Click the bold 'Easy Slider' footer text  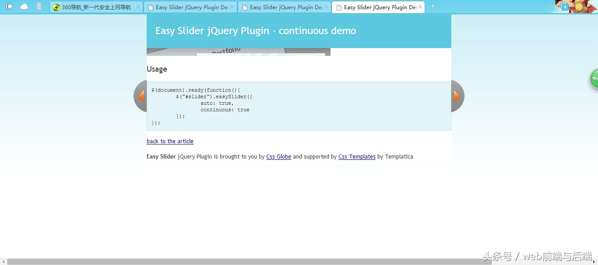coord(161,157)
